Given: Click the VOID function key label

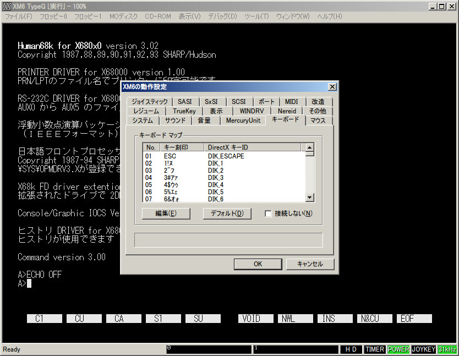Looking at the screenshot, I should pyautogui.click(x=256, y=319).
